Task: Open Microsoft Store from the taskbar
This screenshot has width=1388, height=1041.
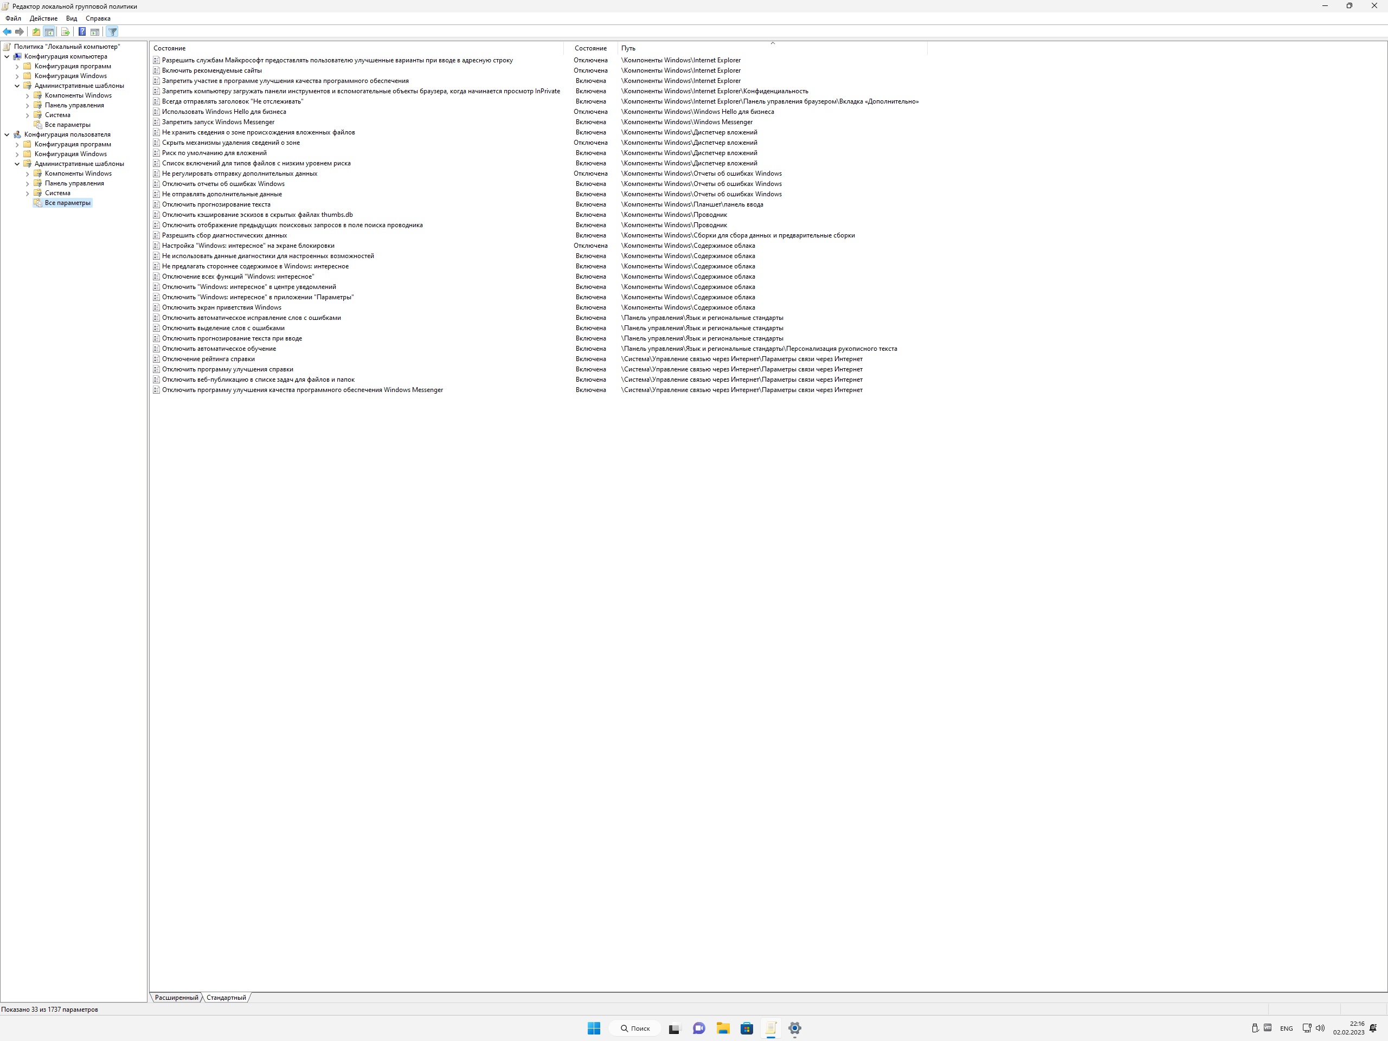Action: tap(747, 1028)
